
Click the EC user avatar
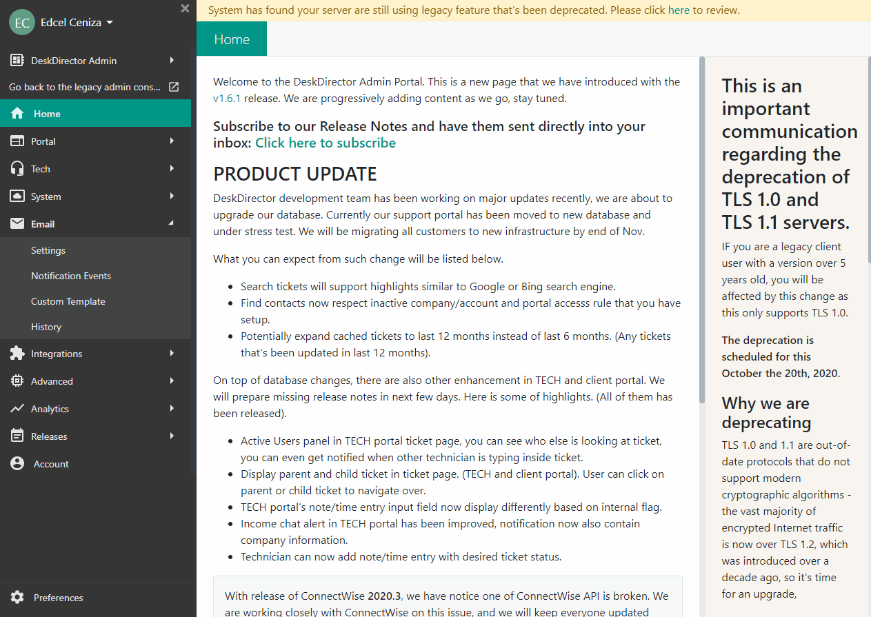click(22, 22)
